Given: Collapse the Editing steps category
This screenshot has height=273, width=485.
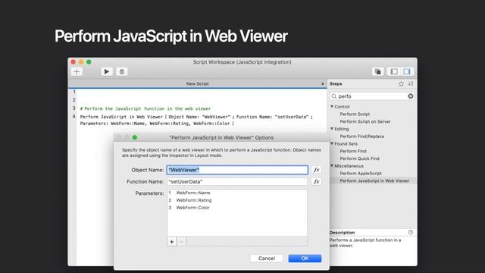Looking at the screenshot, I should pyautogui.click(x=332, y=129).
